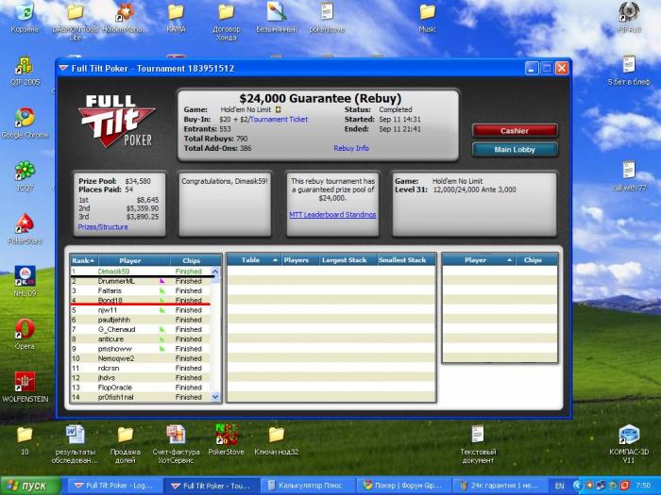This screenshot has height=495, width=661.
Task: Sort standings by Chips column header
Action: pyautogui.click(x=192, y=260)
